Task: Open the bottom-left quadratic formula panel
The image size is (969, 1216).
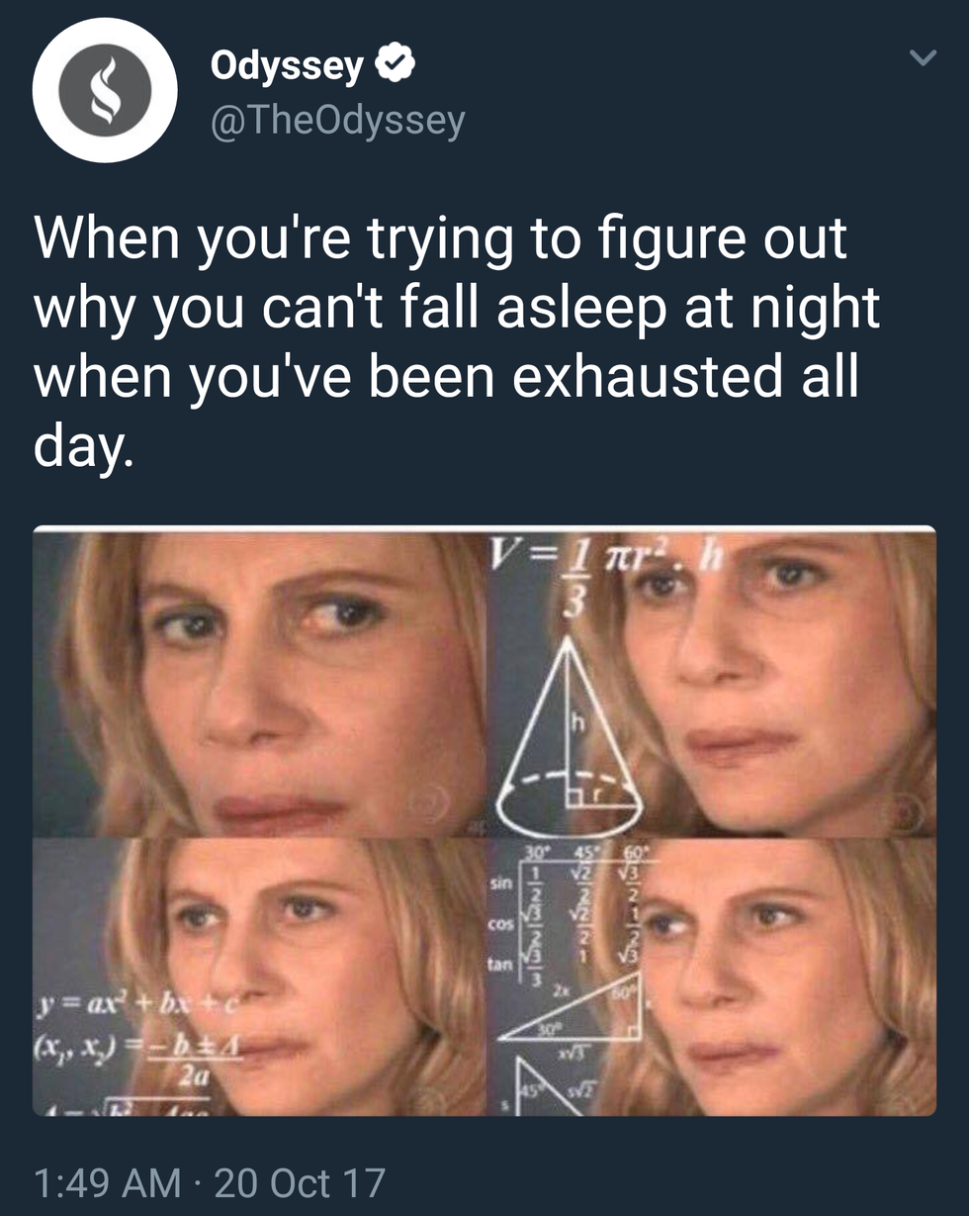Action: pyautogui.click(x=260, y=977)
